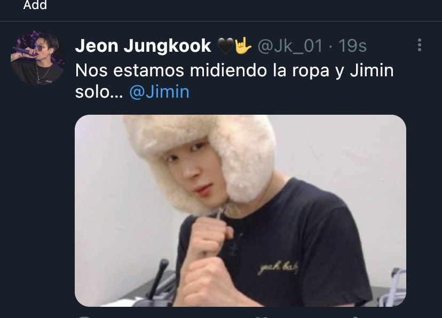Click the word 'solo...' in the tweet
Screen dimensions: 442x318
(99, 92)
